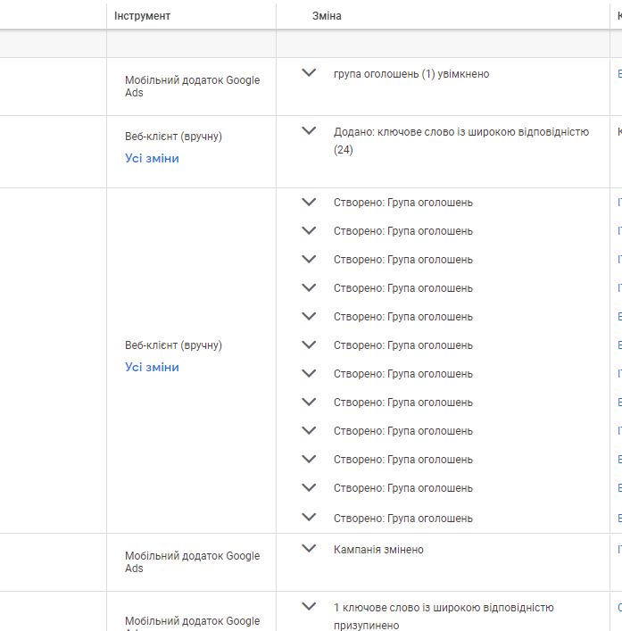622x631 pixels.
Task: Expand the fourth 'Створено: Група оголошень' chevron
Action: [309, 287]
